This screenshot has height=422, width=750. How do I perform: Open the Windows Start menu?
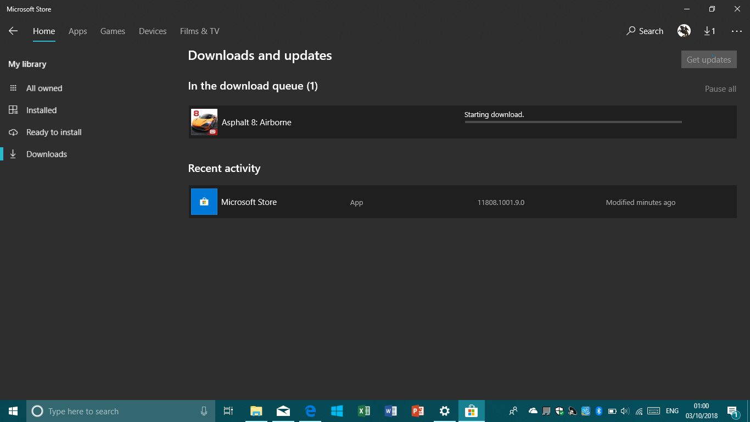(13, 411)
